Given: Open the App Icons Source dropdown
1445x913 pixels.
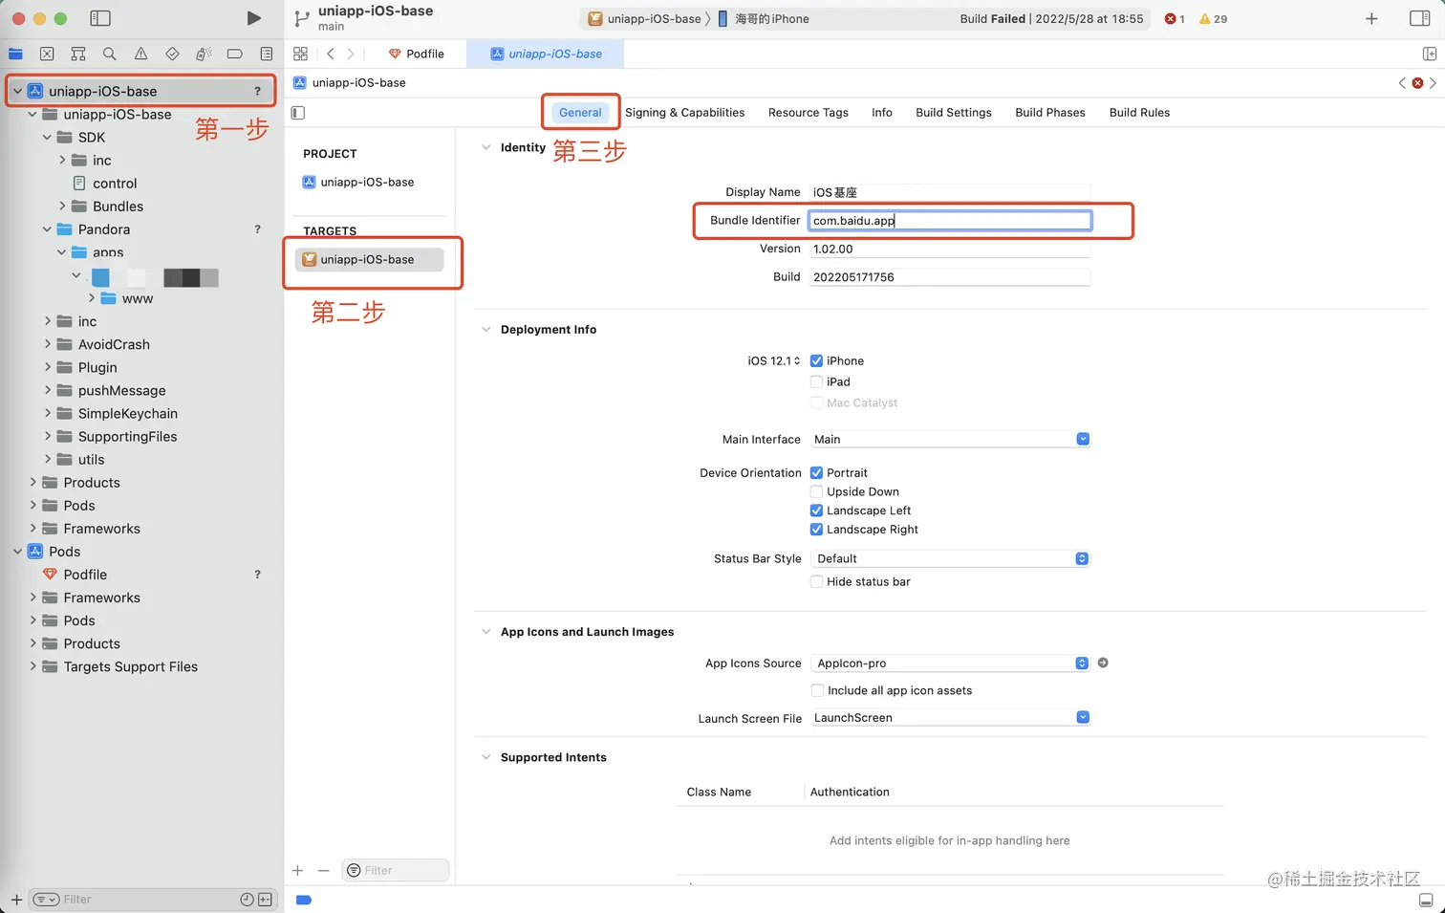Looking at the screenshot, I should (950, 663).
